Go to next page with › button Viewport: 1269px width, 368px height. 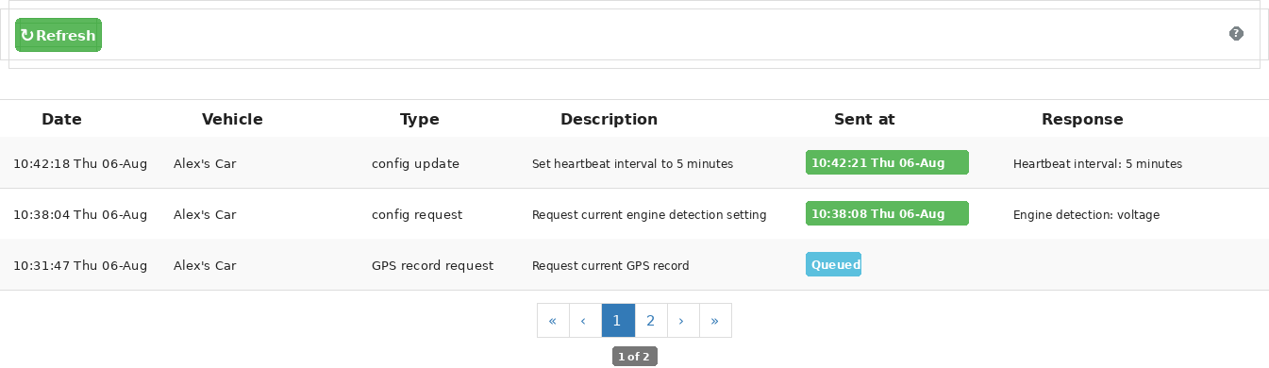[x=682, y=320]
